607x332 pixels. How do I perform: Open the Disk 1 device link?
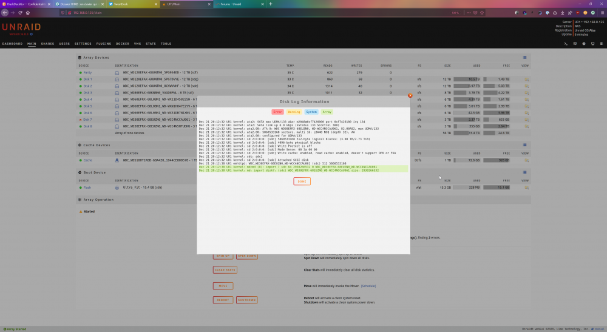click(x=87, y=80)
